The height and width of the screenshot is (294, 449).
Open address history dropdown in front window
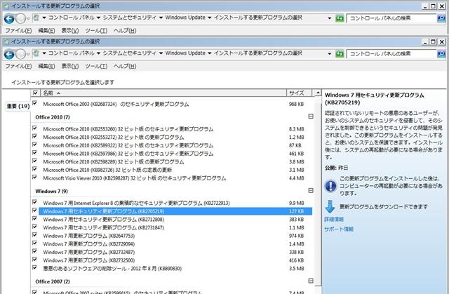pos(330,54)
